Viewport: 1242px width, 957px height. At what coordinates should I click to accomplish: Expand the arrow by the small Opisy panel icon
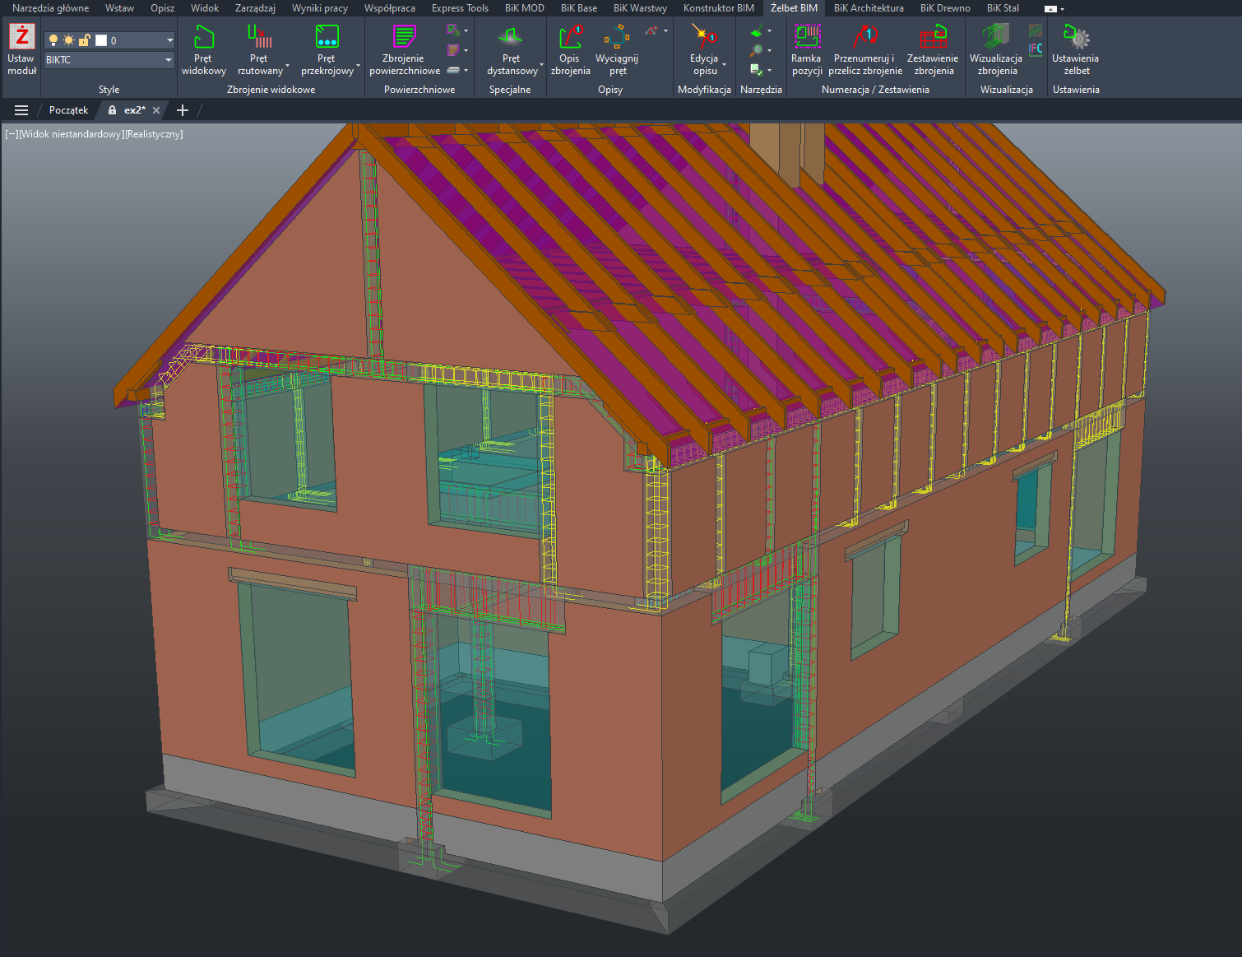pyautogui.click(x=665, y=31)
